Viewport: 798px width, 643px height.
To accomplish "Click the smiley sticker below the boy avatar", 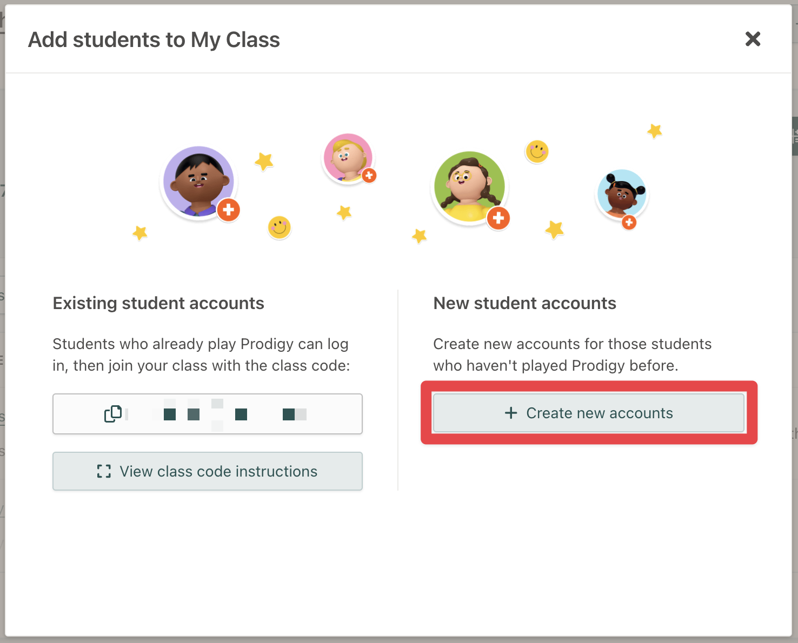I will 279,228.
